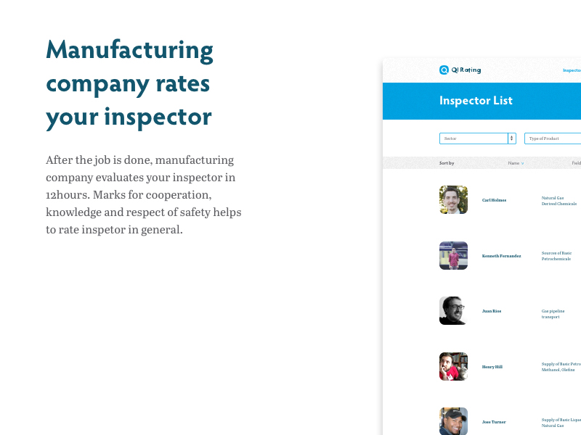581x435 pixels.
Task: Click Kenneth Fernandez's profile photo
Action: [453, 255]
